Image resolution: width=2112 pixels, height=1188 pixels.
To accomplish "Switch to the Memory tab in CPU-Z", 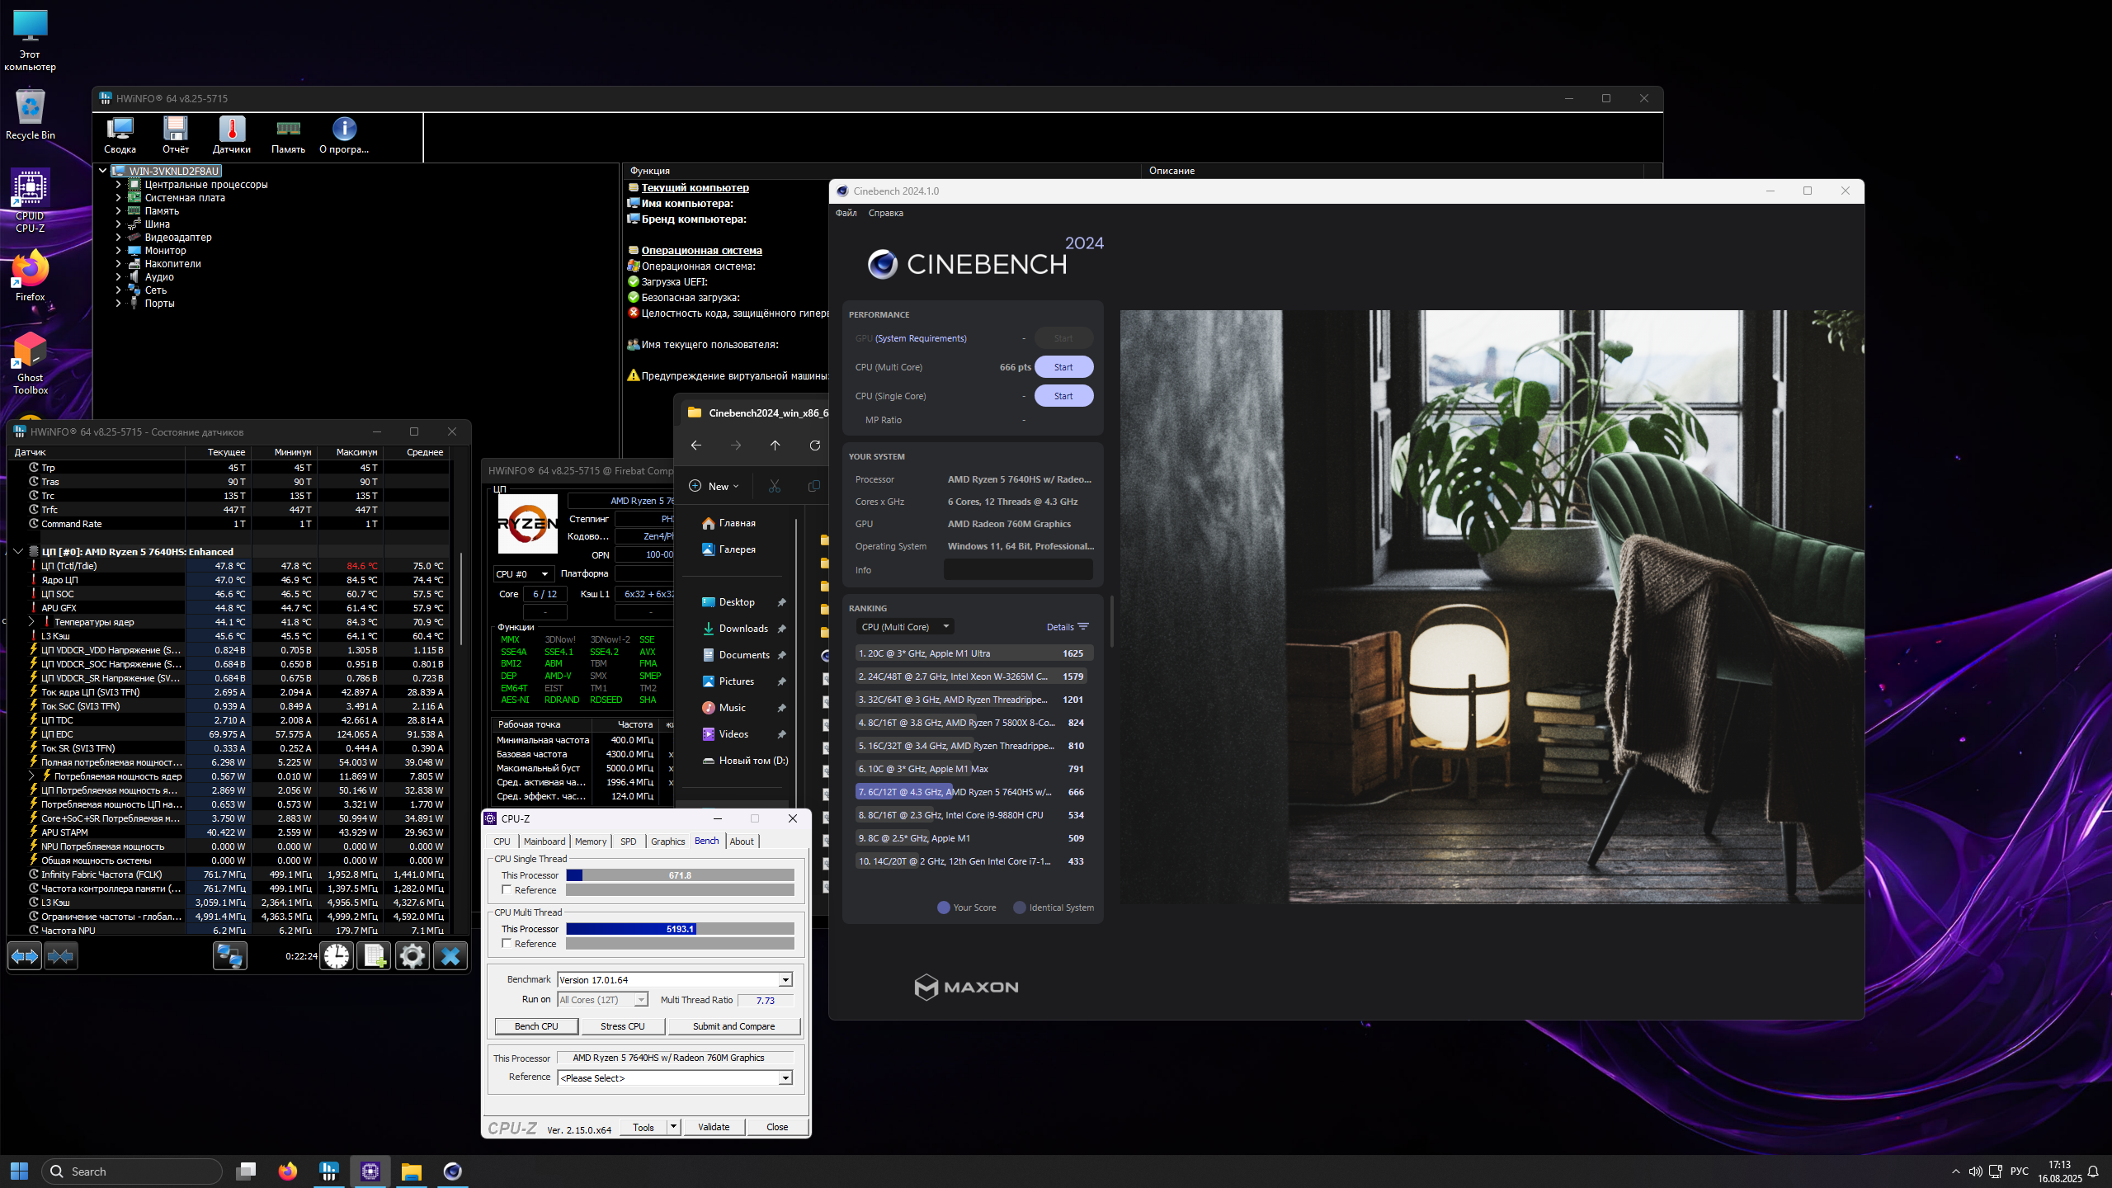I will point(590,841).
